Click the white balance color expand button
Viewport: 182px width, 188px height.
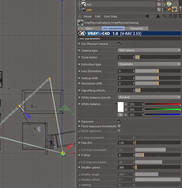pyautogui.click(x=120, y=115)
